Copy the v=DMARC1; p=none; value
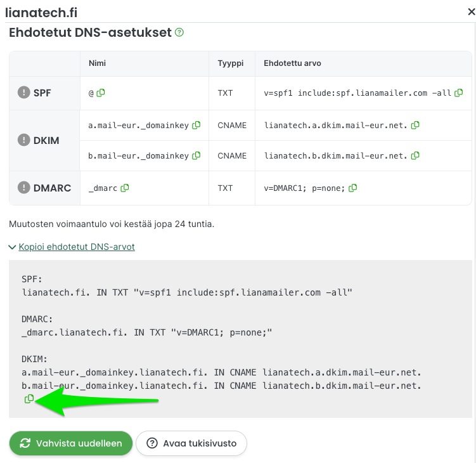 point(352,188)
